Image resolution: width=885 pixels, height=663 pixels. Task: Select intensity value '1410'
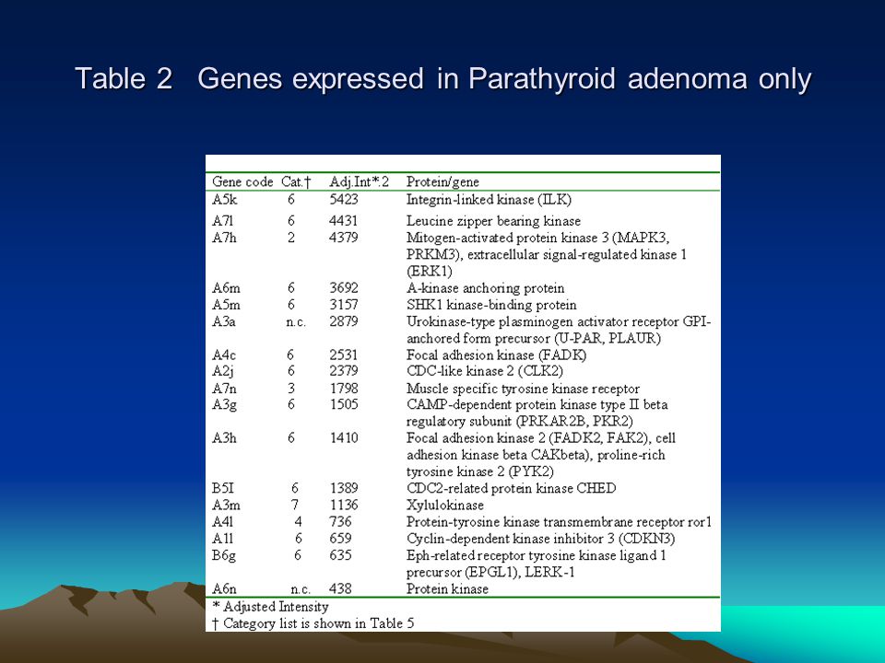[344, 438]
